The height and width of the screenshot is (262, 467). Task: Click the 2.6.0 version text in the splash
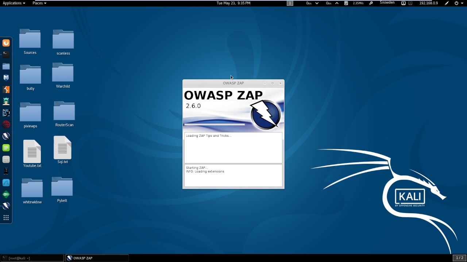(193, 106)
